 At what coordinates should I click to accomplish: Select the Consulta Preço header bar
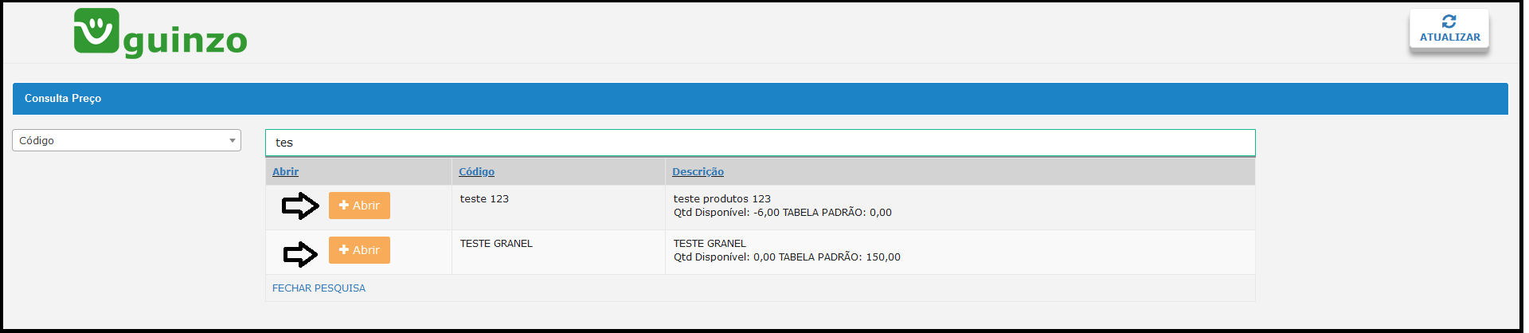click(760, 98)
